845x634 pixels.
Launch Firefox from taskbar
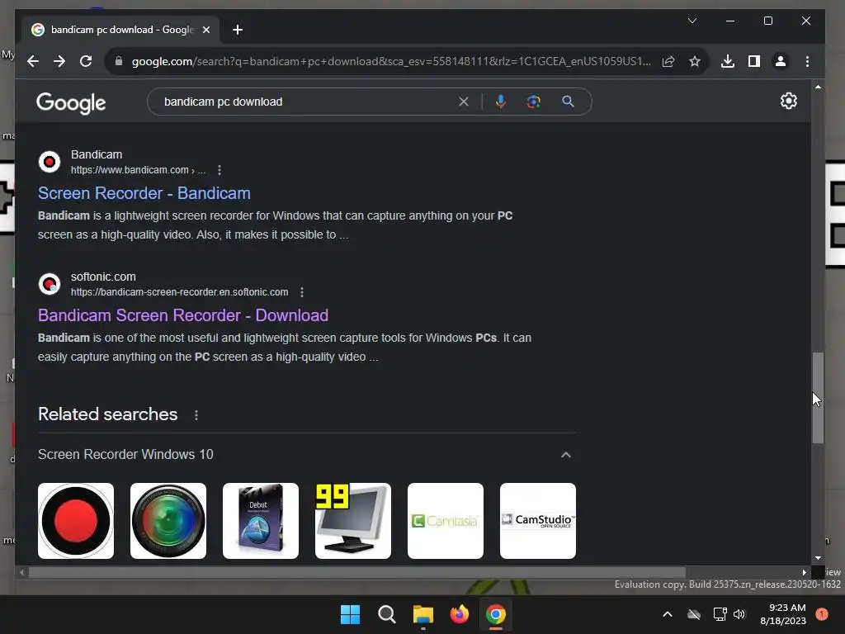coord(459,614)
